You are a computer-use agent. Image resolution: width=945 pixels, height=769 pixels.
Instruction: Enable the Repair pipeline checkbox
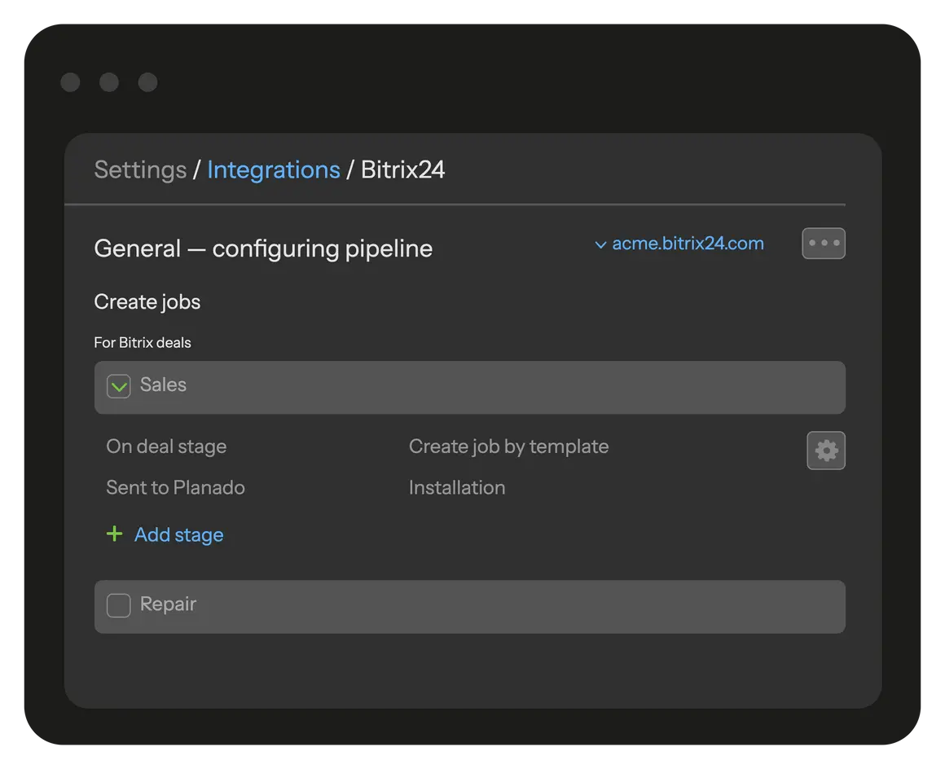click(x=119, y=605)
